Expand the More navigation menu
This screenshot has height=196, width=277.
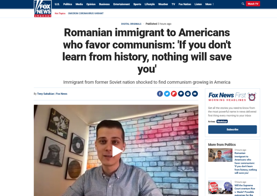tap(209, 4)
